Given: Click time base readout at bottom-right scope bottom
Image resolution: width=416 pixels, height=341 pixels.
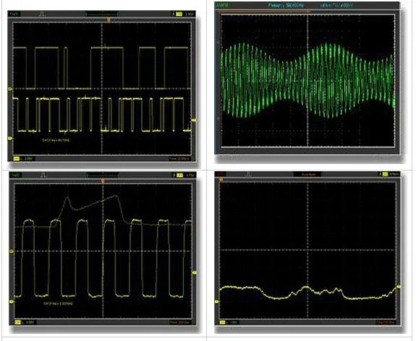Looking at the screenshot, I should 385,322.
